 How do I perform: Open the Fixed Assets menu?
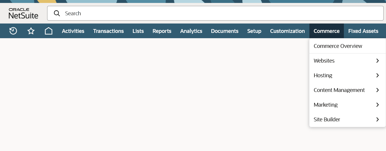(x=363, y=31)
